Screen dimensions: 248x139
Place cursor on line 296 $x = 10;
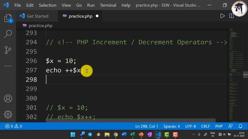click(x=61, y=61)
